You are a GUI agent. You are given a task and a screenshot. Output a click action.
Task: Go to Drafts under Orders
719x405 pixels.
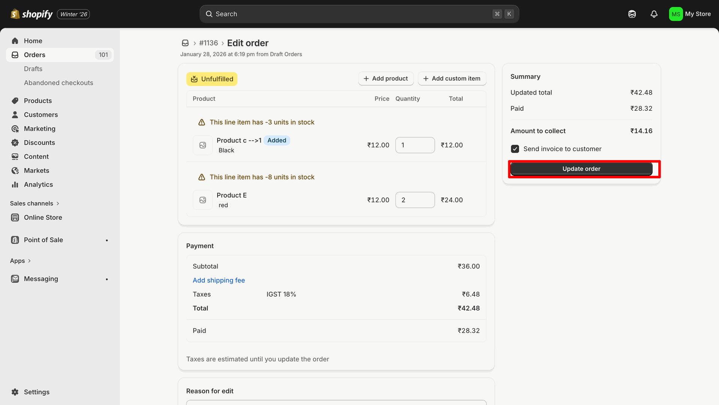click(x=33, y=69)
